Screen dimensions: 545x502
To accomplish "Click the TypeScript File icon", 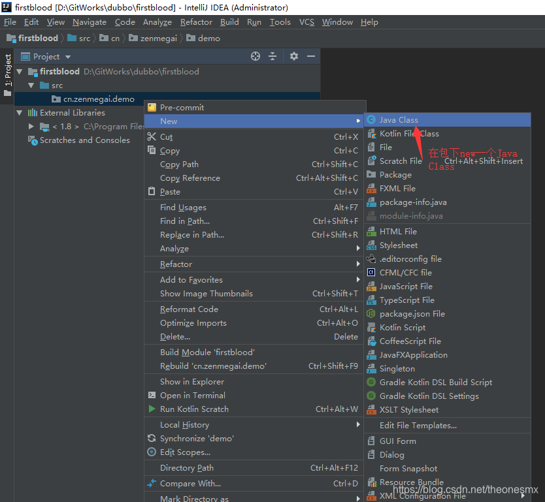I will tap(371, 300).
